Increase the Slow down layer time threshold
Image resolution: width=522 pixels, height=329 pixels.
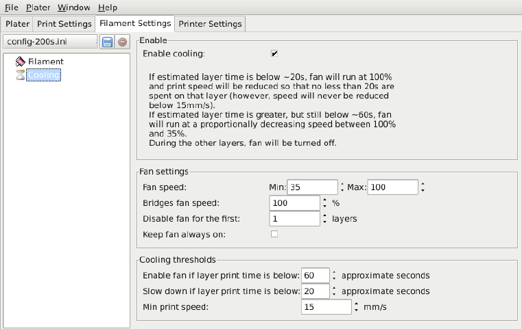pos(334,288)
